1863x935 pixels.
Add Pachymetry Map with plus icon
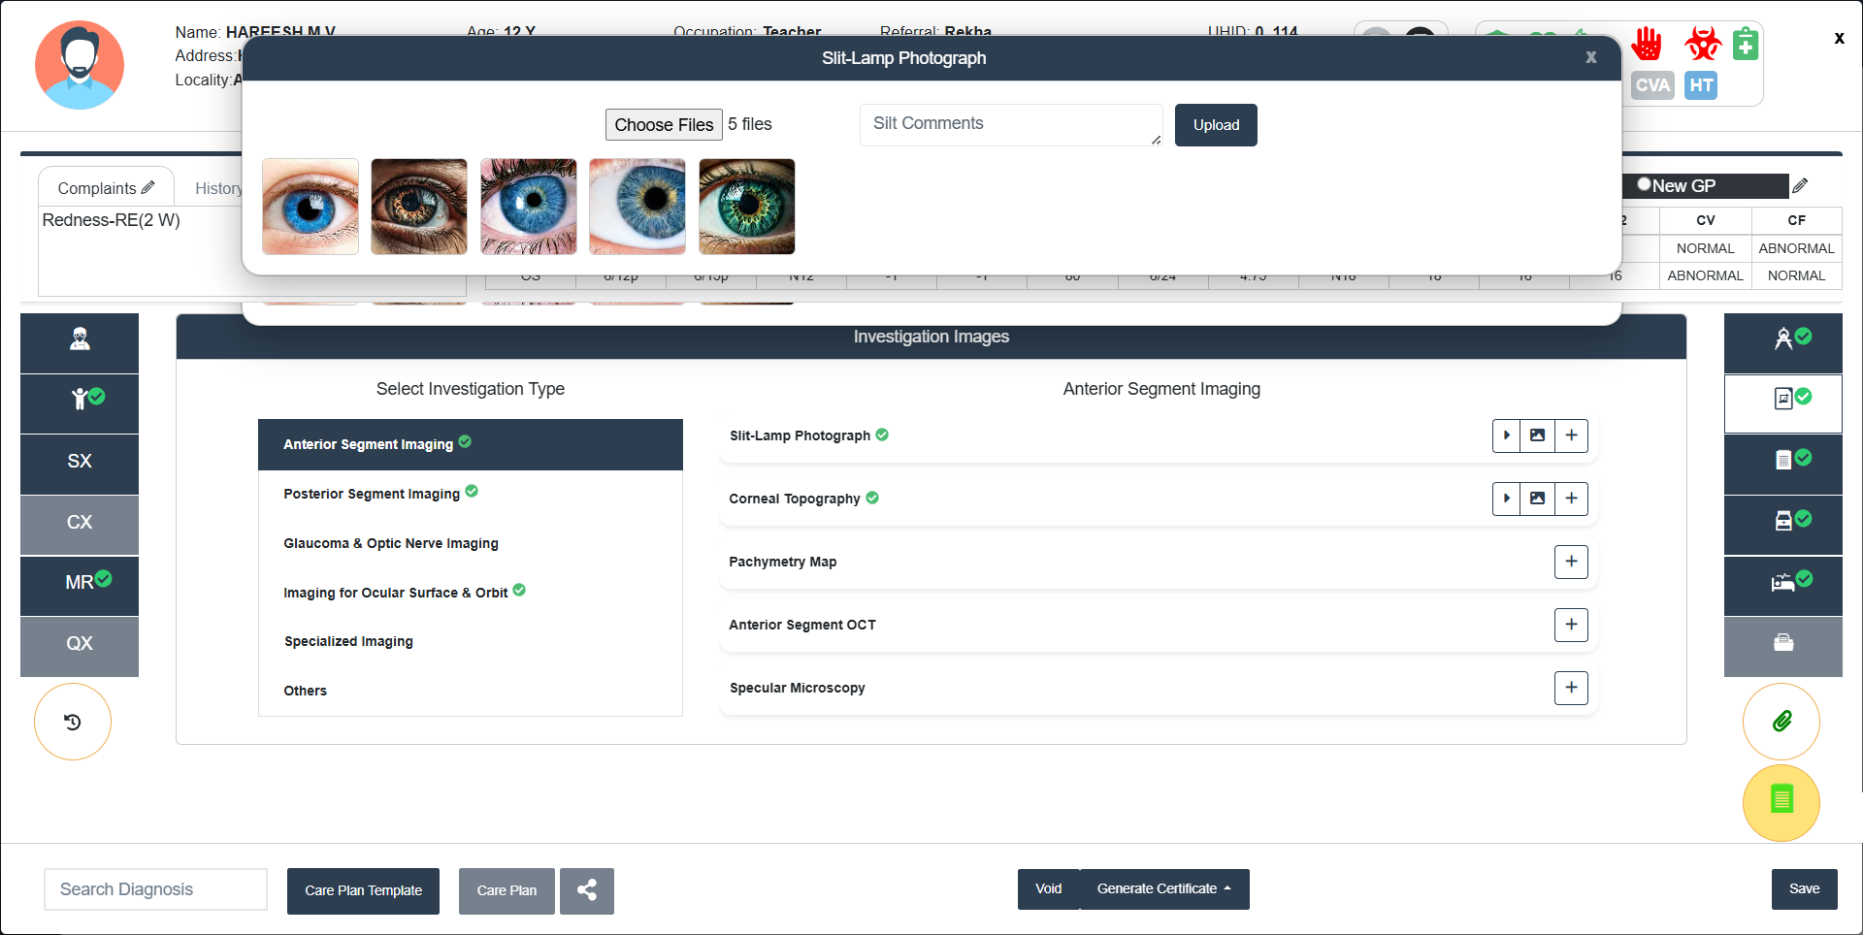(x=1570, y=562)
